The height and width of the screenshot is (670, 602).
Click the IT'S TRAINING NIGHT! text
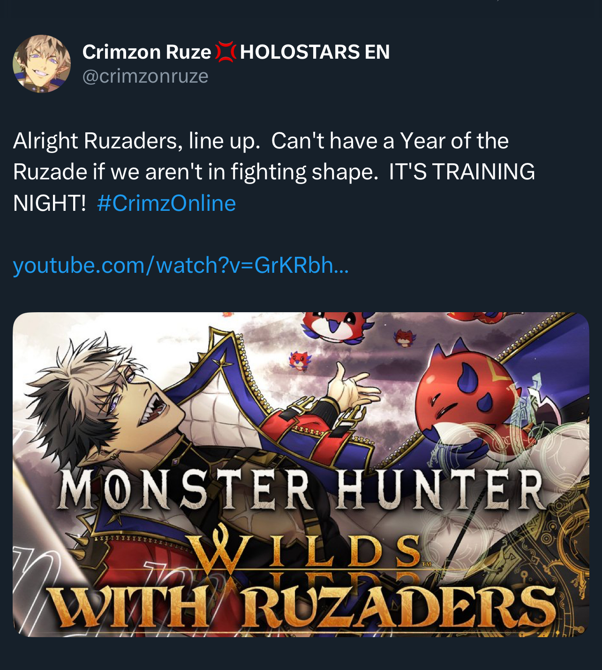click(x=274, y=187)
